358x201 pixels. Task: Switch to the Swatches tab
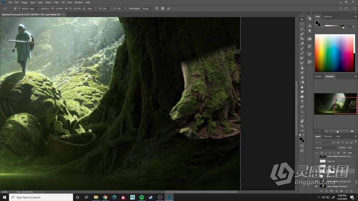[x=328, y=16]
